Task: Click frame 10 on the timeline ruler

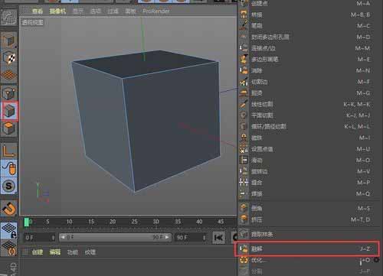Action: coord(69,222)
